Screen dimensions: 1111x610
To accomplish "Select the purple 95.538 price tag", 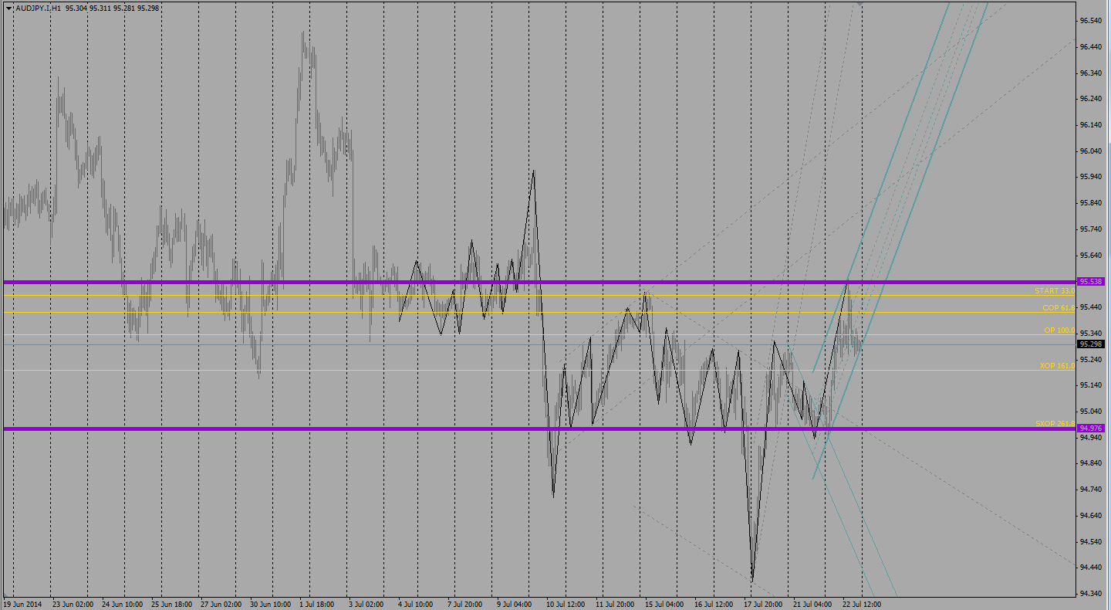I will click(x=1091, y=282).
